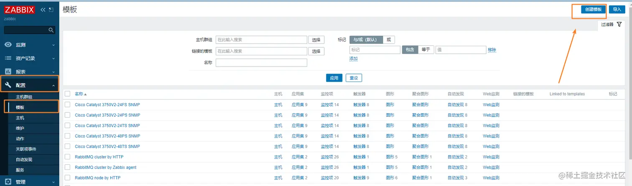
Task: Click 选择 button beside 主机群组 field
Action: (316, 40)
